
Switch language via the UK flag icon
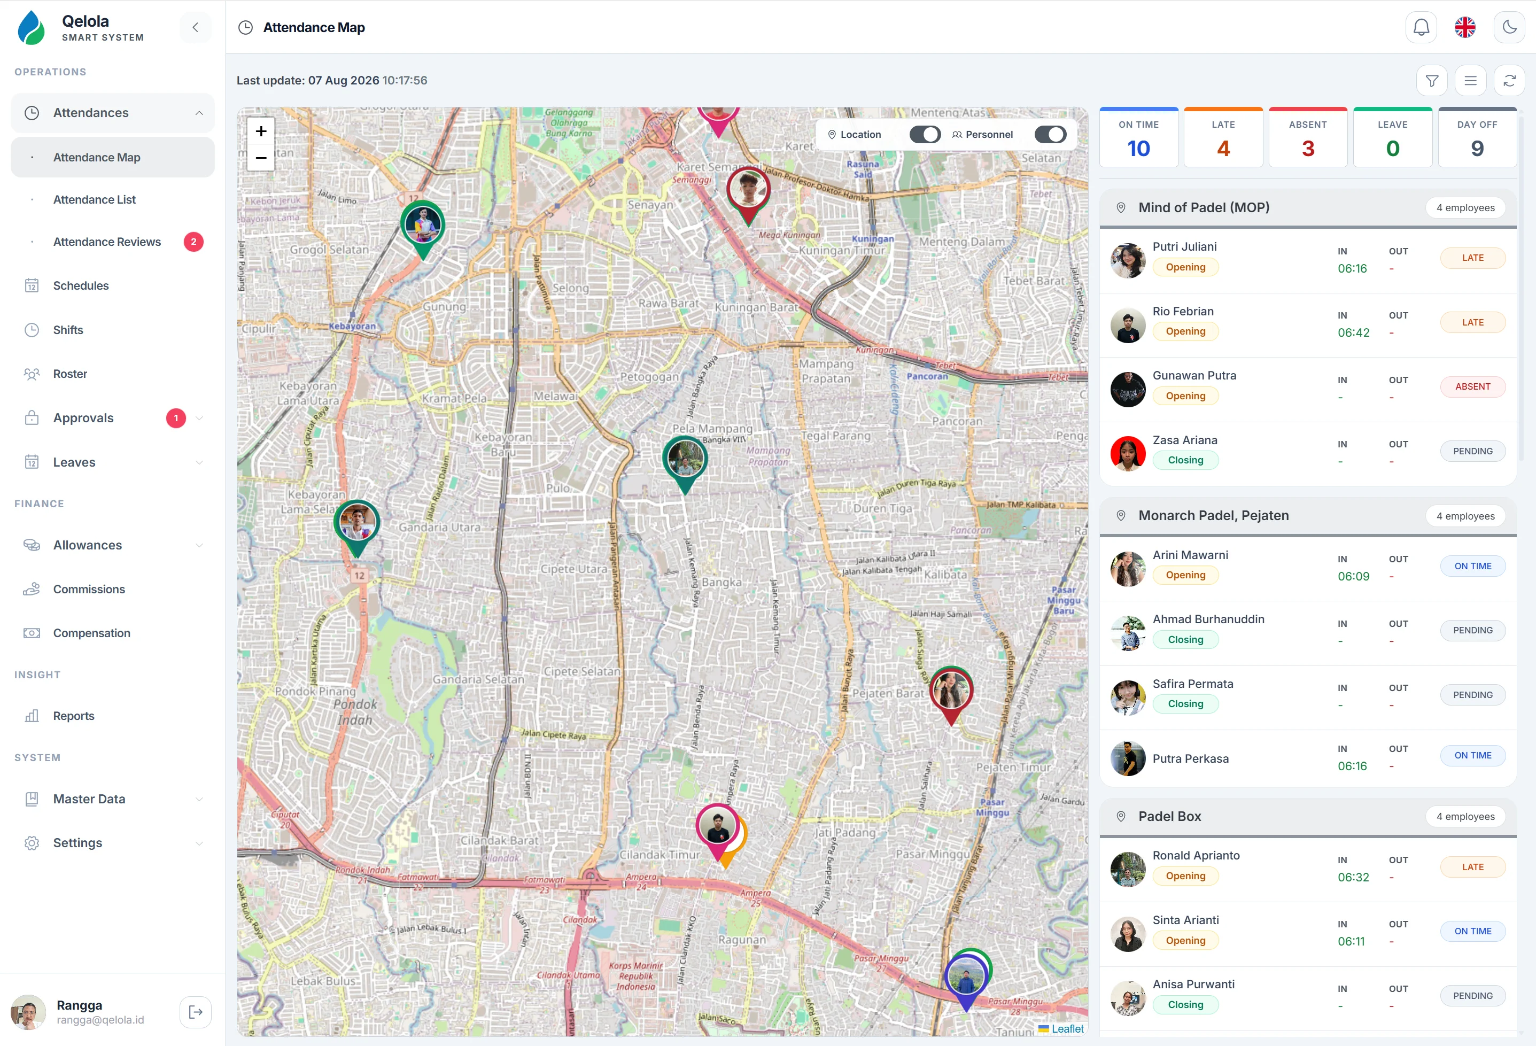coord(1465,27)
